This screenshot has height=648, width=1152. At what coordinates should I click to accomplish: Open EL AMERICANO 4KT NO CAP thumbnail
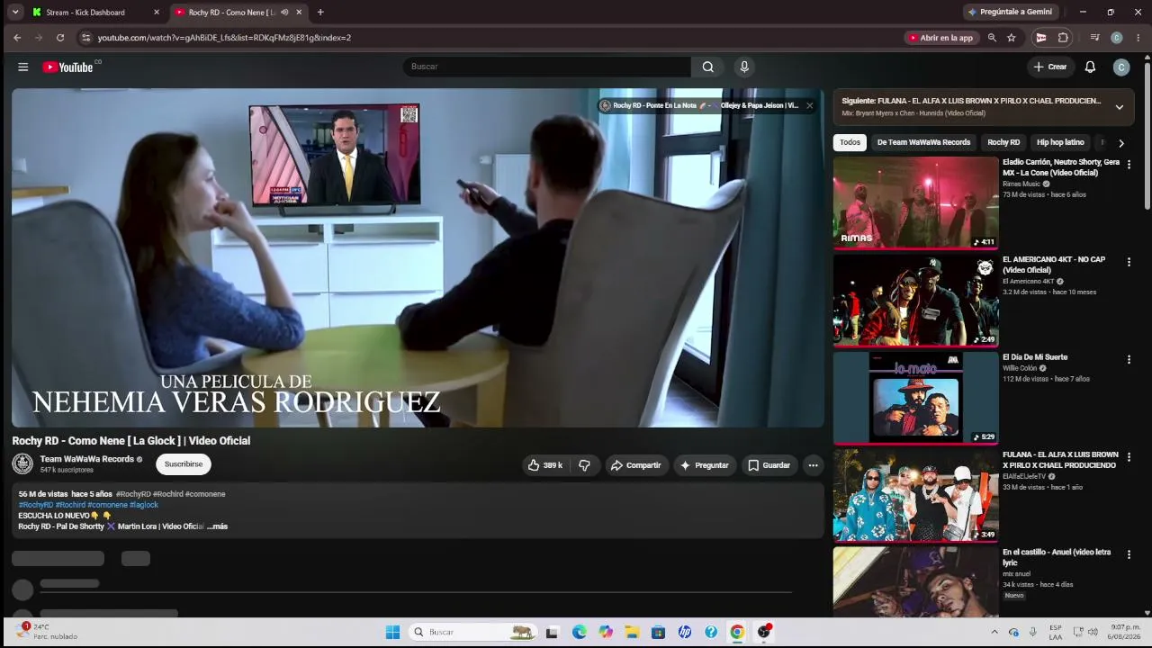[x=915, y=301]
